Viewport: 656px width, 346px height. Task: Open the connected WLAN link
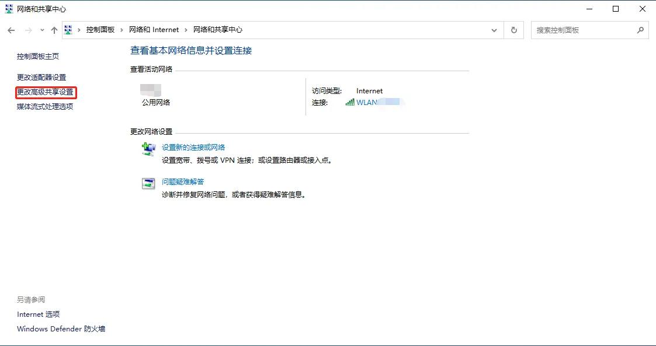click(x=374, y=101)
